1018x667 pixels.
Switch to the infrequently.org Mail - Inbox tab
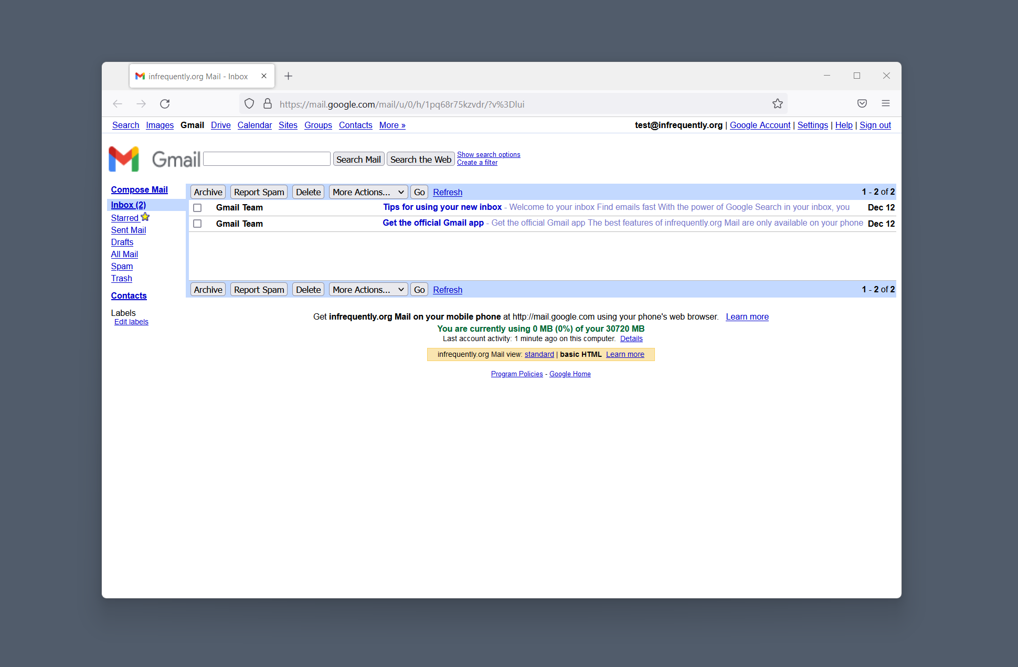pos(202,76)
